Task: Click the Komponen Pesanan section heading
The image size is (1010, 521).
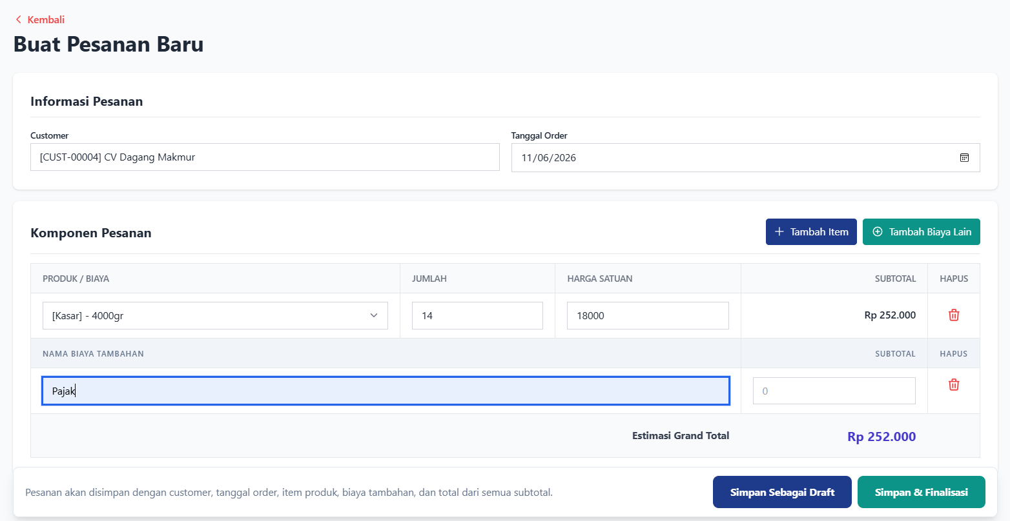Action: pos(91,233)
